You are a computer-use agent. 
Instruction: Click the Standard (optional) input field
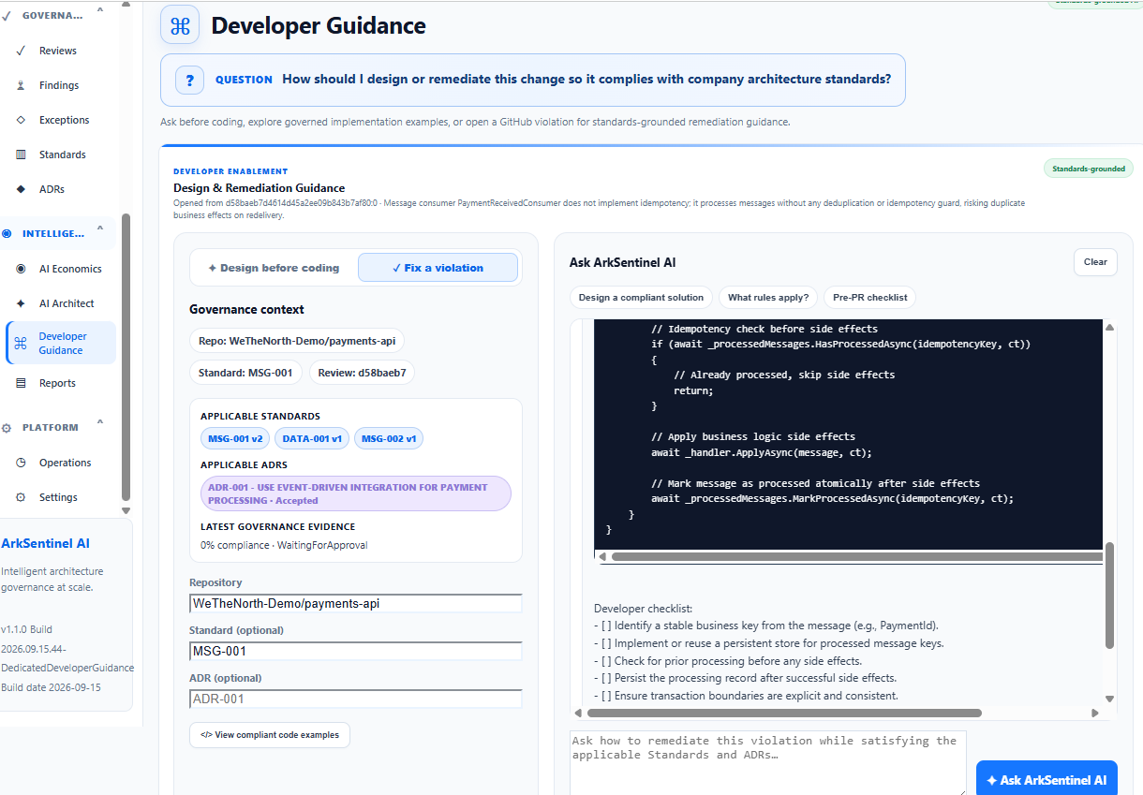(x=356, y=651)
